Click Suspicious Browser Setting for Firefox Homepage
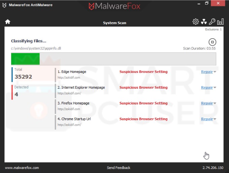Viewport: 229px width, 173px height. click(143, 103)
